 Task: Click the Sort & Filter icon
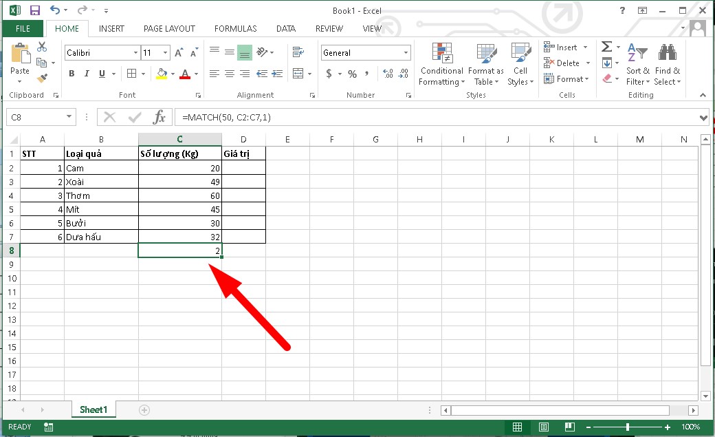click(637, 53)
